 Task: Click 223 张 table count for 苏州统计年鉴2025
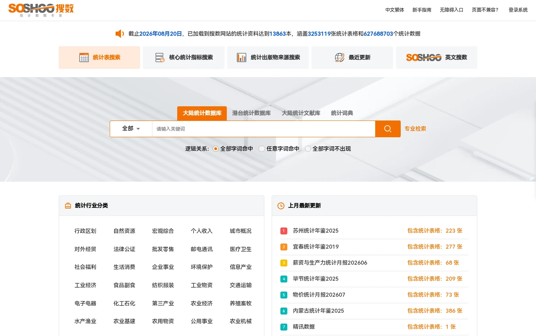(454, 231)
